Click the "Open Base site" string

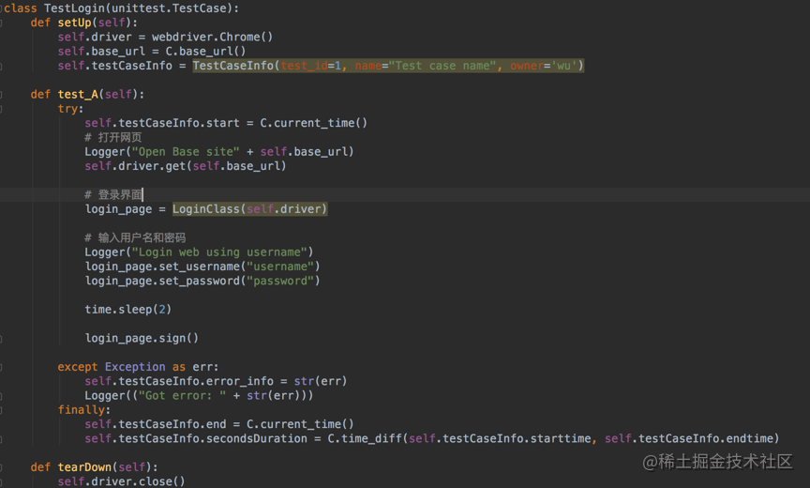[x=186, y=152]
